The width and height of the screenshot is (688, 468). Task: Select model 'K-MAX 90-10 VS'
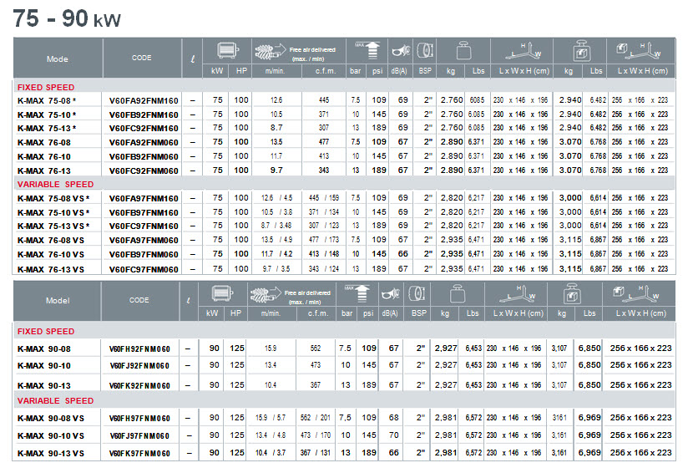51,435
